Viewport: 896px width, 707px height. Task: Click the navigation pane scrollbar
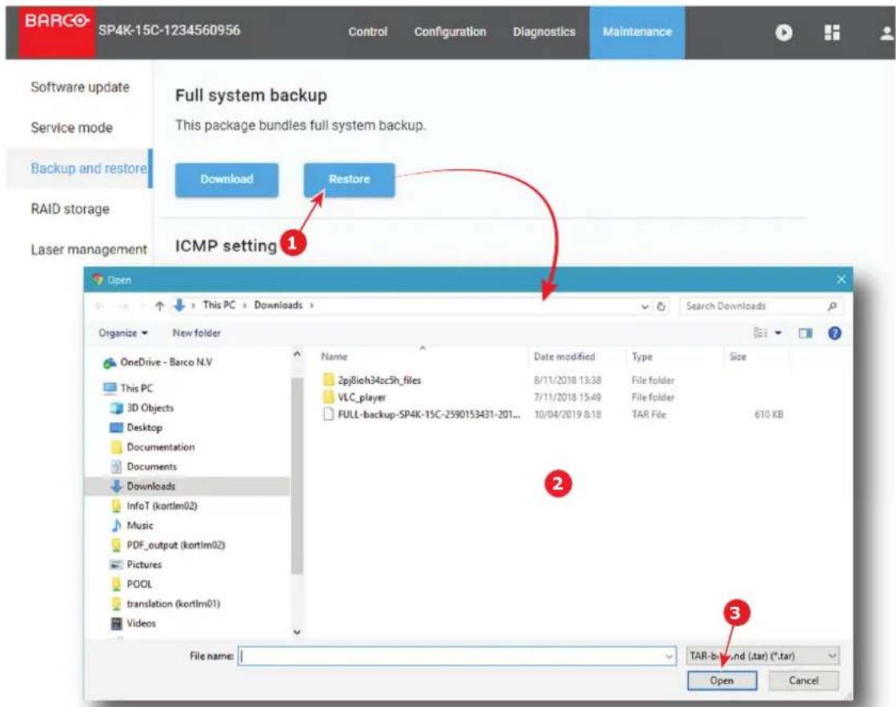(x=297, y=474)
